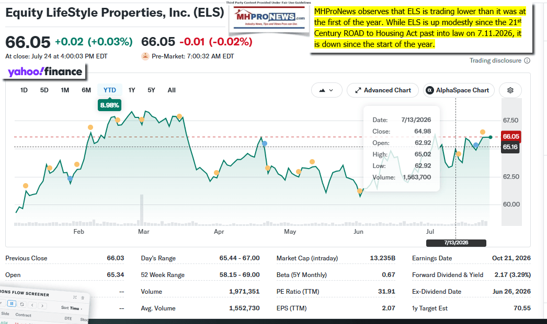Select the 6M range tab

click(x=86, y=90)
